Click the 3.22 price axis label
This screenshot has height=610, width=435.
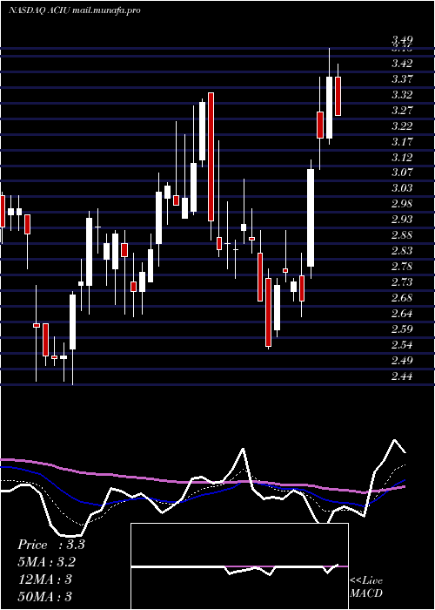[x=402, y=126]
